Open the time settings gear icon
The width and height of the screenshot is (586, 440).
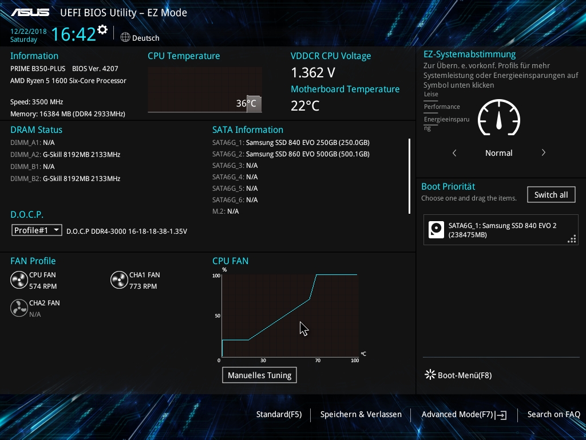click(x=102, y=30)
